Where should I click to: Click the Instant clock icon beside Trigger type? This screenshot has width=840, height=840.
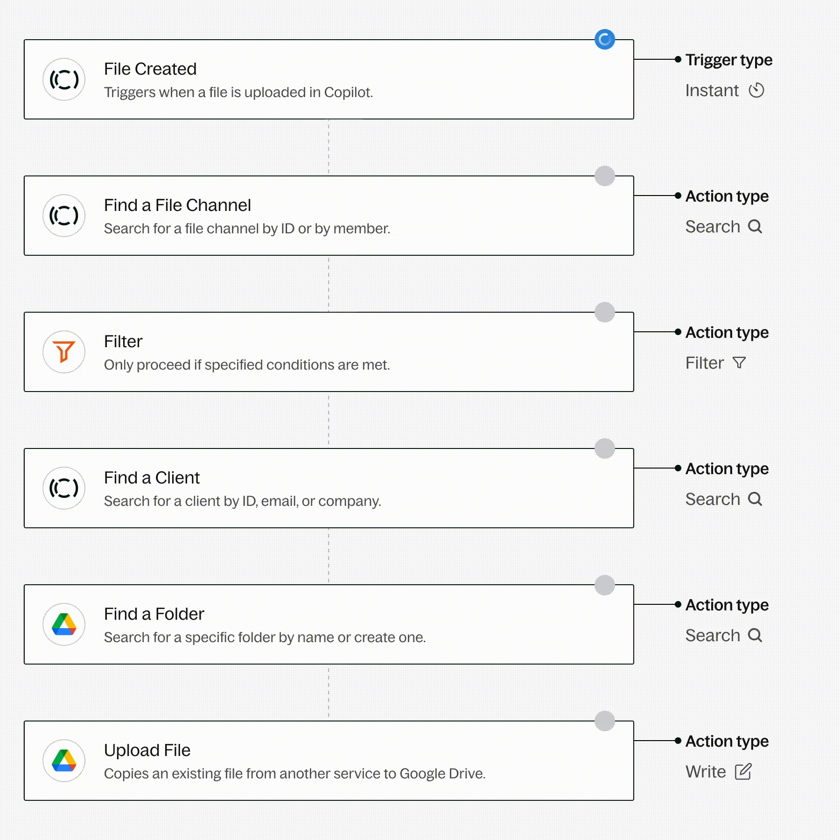coord(756,90)
